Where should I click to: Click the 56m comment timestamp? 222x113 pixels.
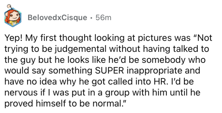pyautogui.click(x=103, y=18)
